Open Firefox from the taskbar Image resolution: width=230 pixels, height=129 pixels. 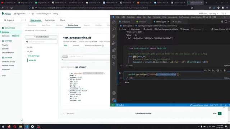pyautogui.click(x=9, y=126)
